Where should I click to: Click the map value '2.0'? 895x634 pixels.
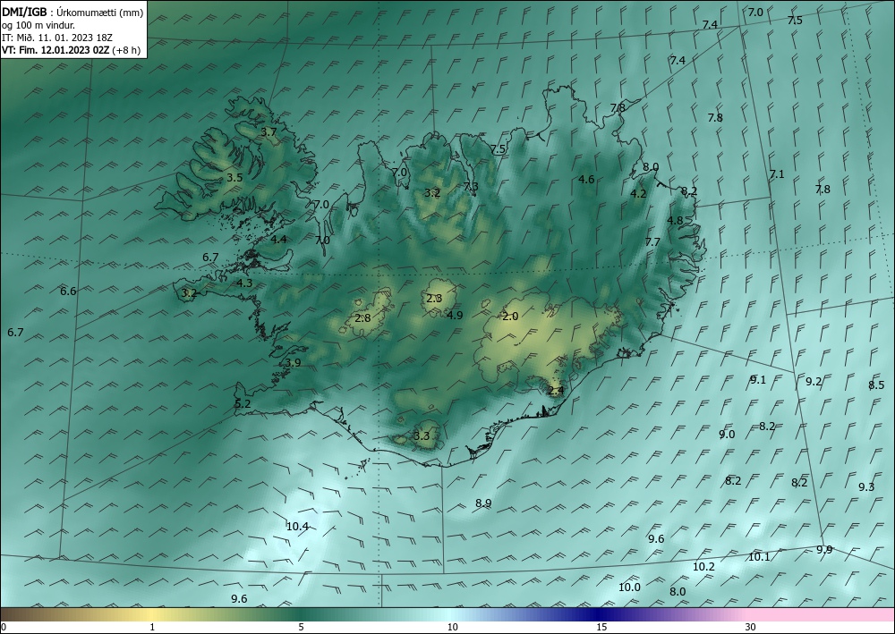510,317
